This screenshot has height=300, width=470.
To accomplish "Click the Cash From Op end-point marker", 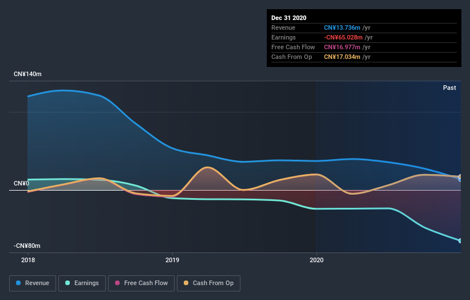I will pyautogui.click(x=460, y=176).
